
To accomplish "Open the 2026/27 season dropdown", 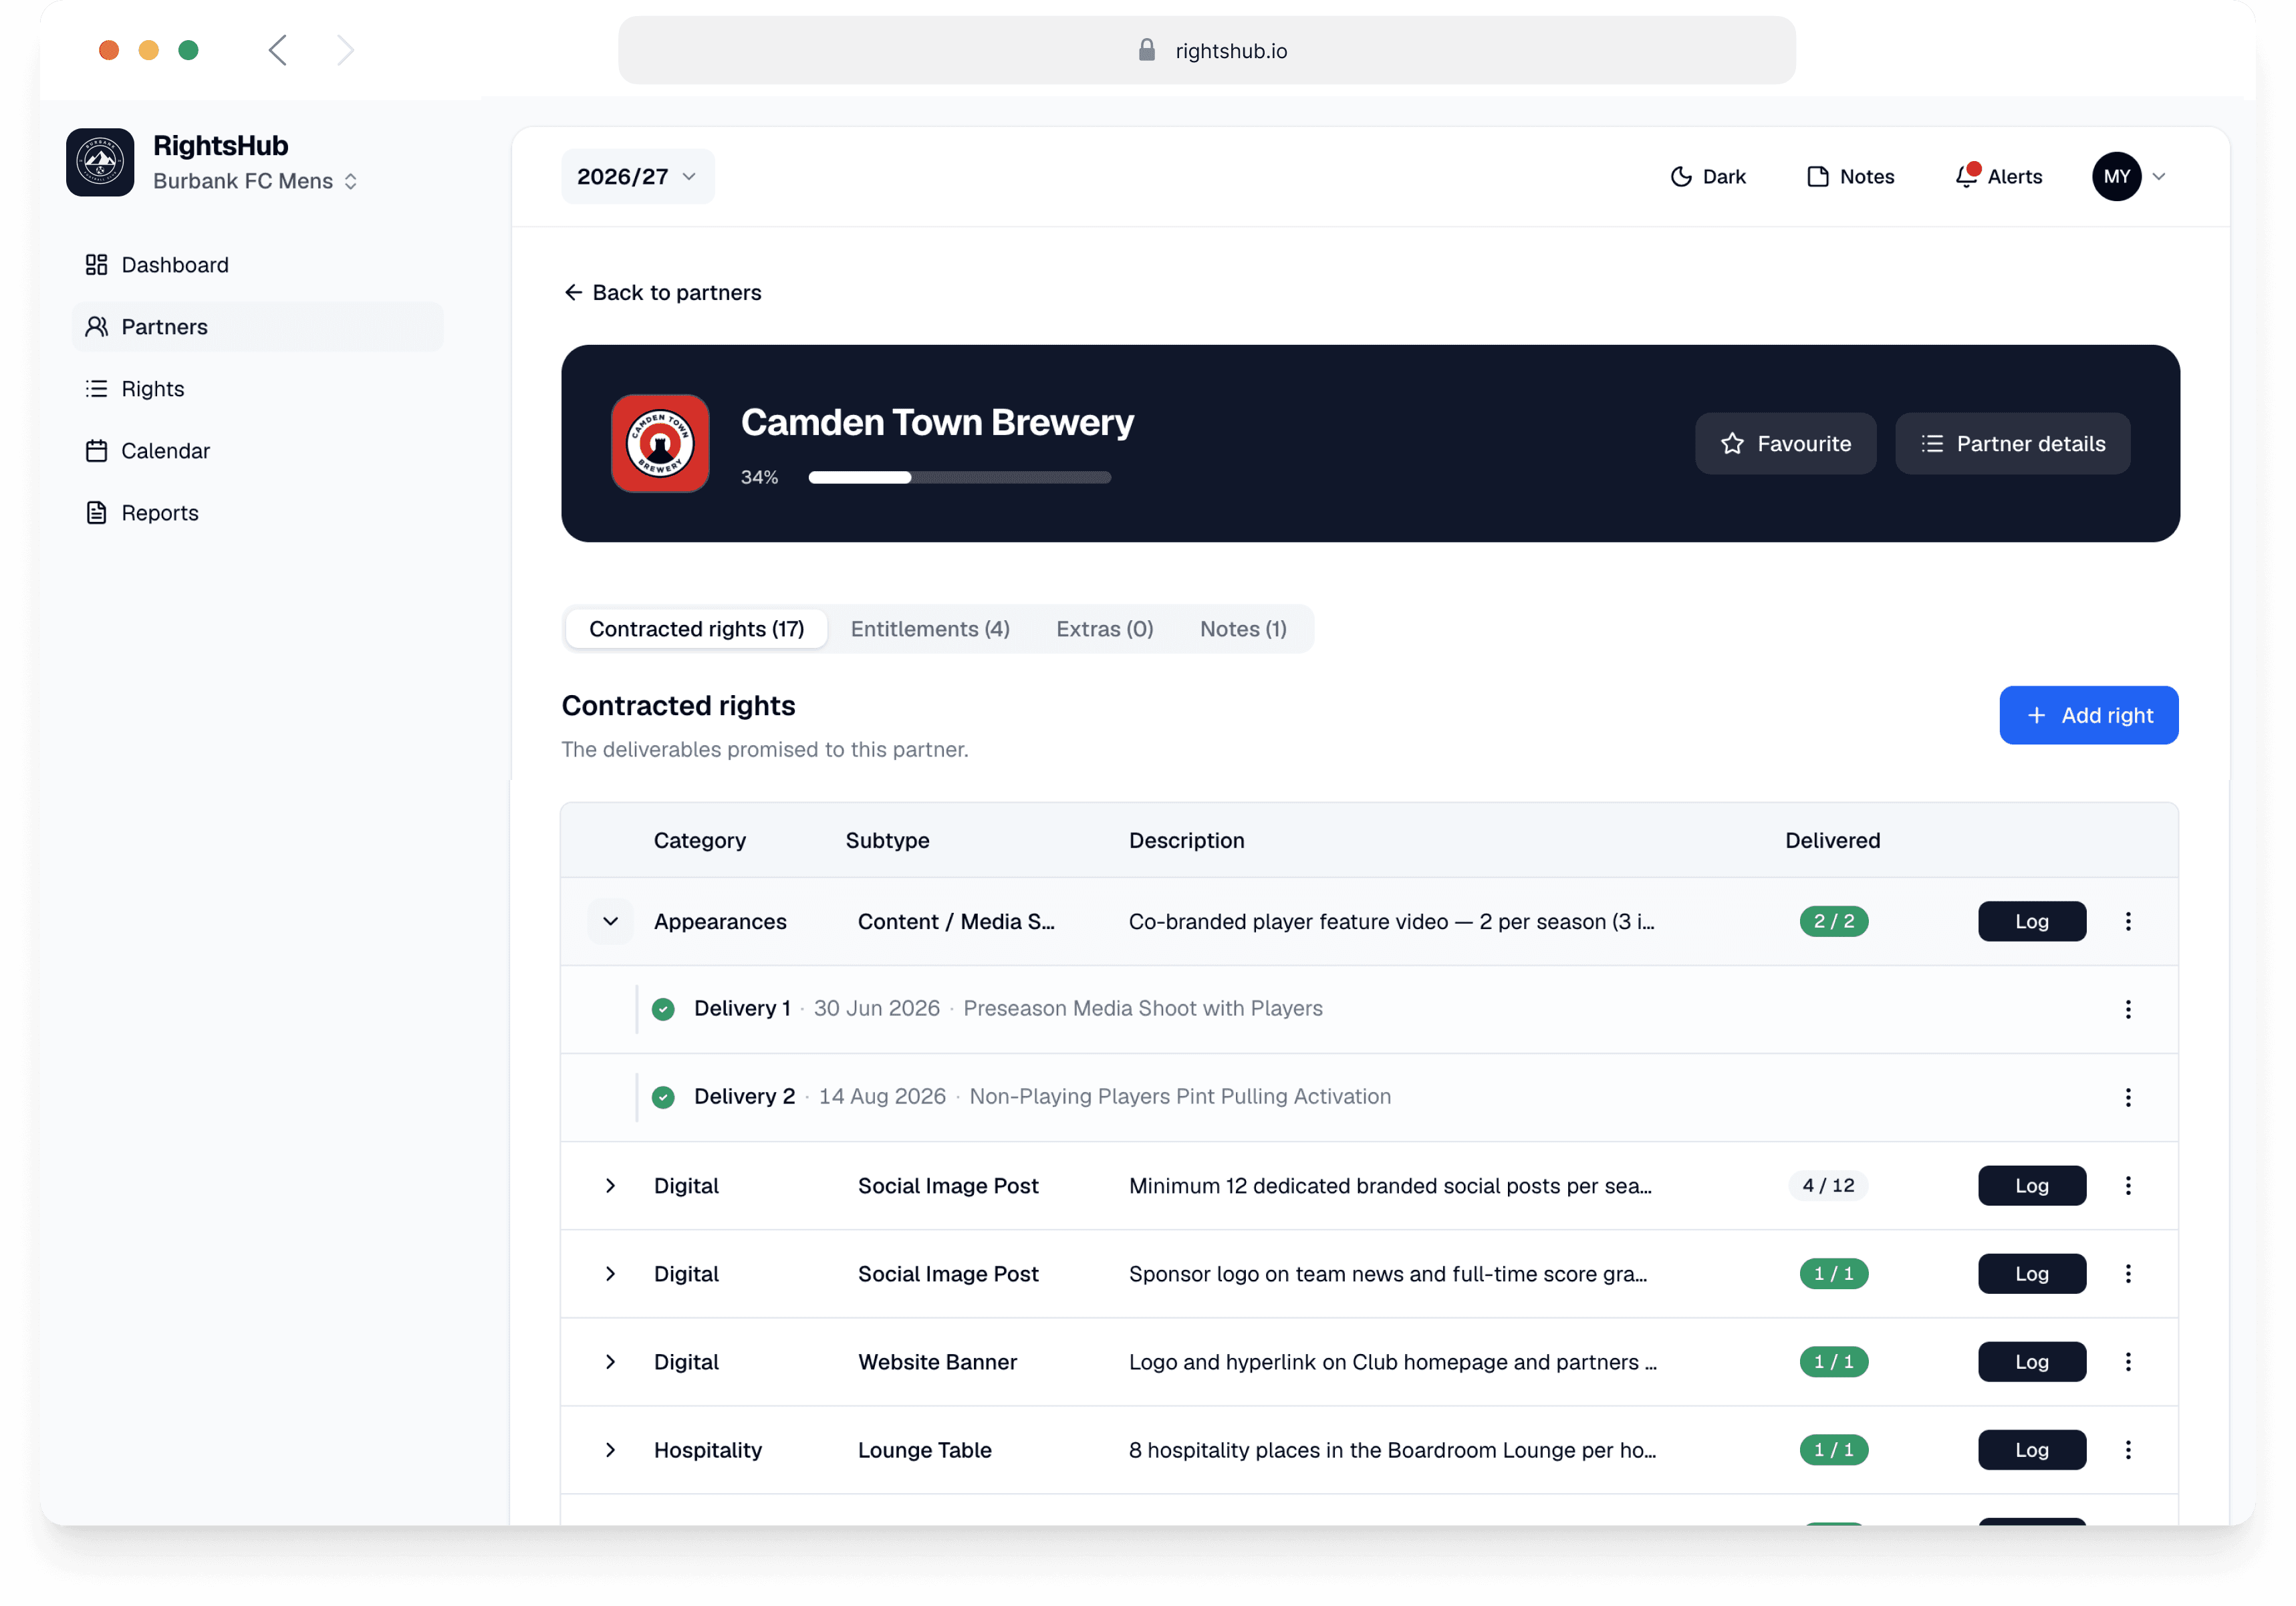I will point(637,176).
